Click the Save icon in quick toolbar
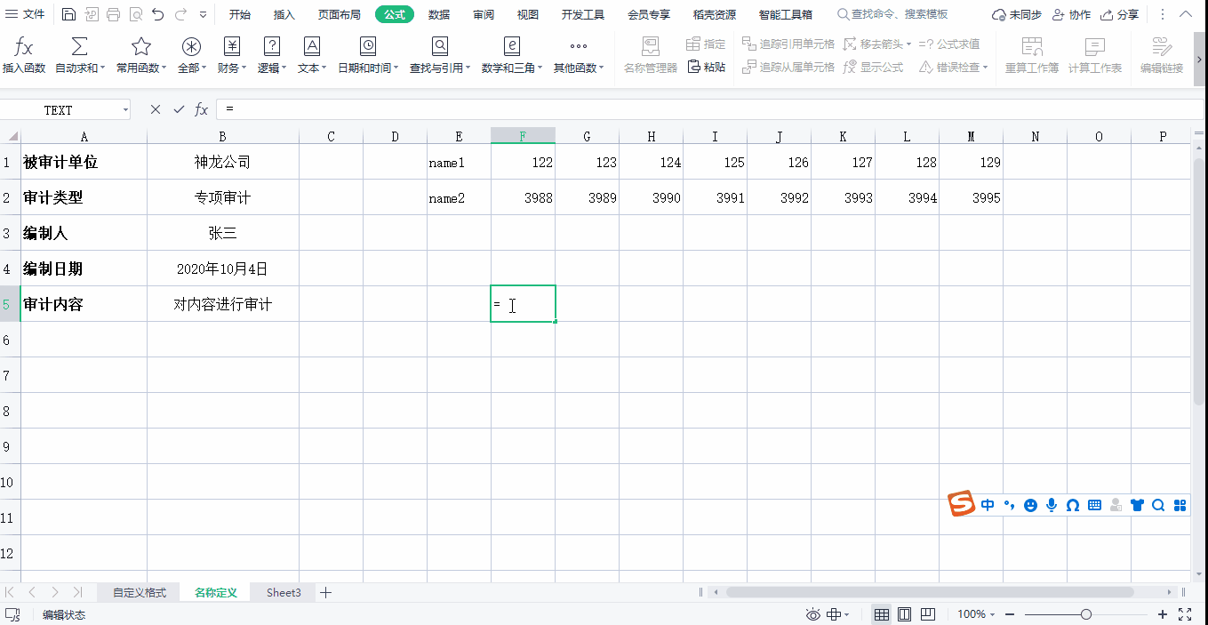This screenshot has width=1208, height=625. pos(68,14)
